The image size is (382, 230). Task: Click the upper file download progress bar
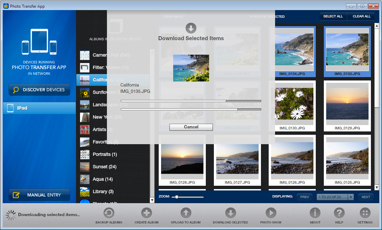(191, 101)
